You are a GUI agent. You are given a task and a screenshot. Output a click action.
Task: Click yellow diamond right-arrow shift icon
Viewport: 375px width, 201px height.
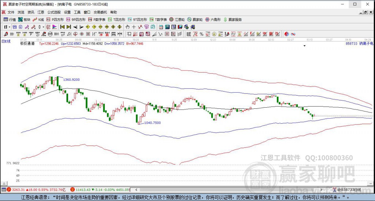coord(94,27)
